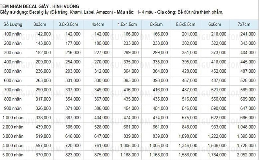Image resolution: width=260 pixels, height=160 pixels.
Task: Select the 3x3cm column header
Action: (40, 25)
